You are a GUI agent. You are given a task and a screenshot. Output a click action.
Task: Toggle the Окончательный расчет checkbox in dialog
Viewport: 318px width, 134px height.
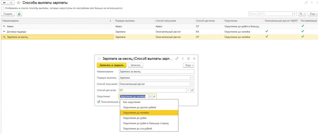pos(99,101)
